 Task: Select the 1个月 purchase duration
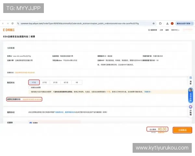coord(34,82)
